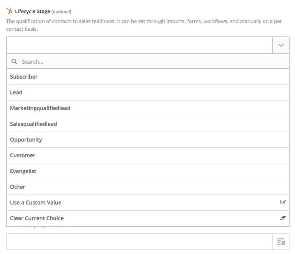Select Customer as lifecycle stage

click(148, 155)
